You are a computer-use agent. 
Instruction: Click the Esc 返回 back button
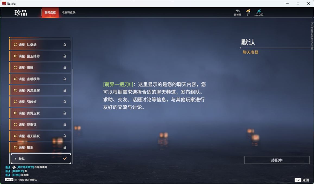click(302, 180)
